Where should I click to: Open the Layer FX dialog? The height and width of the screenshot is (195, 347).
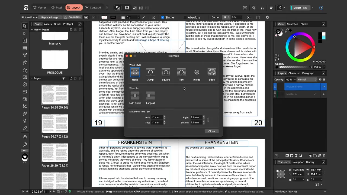287,156
